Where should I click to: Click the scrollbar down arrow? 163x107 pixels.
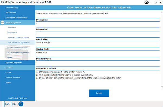pos(162,87)
